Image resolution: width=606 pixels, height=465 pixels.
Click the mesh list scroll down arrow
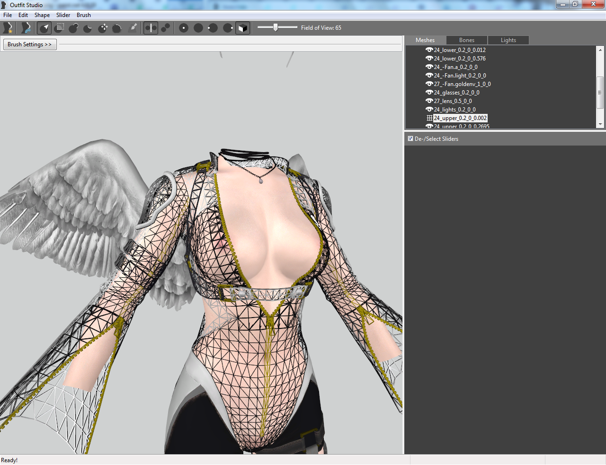(x=600, y=124)
